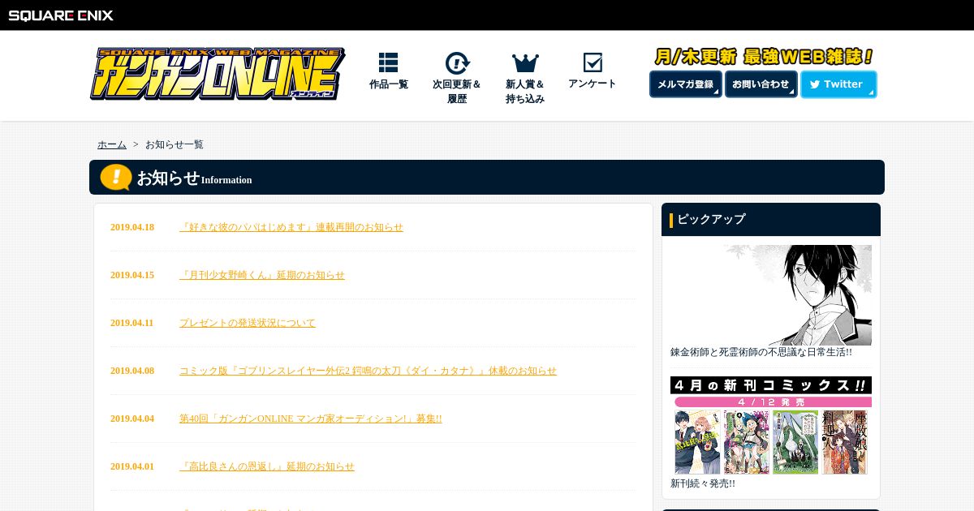Click the 月/木更新 最強WEB雑誌 slogan
Screen dimensions: 974x511
tap(763, 57)
